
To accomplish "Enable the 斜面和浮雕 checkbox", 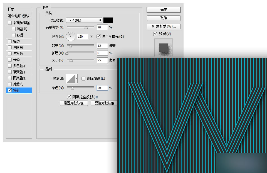I will 10,23.
